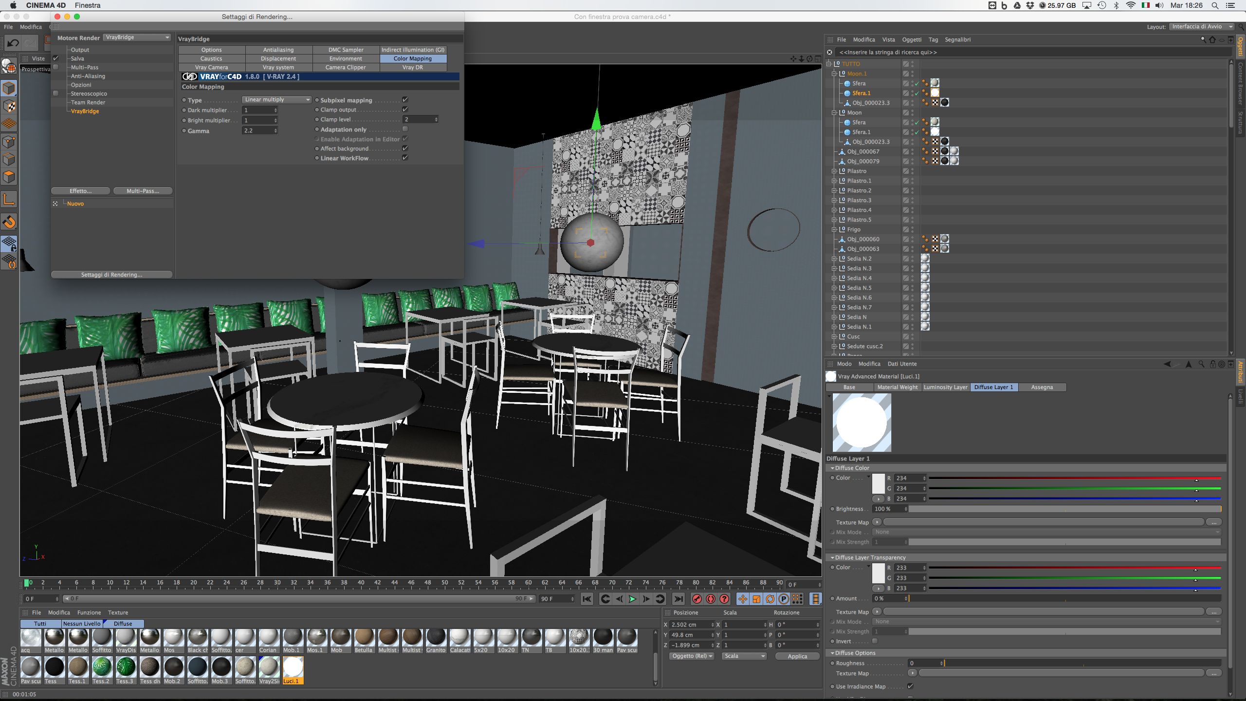Open the Type Linear multiply dropdown
The width and height of the screenshot is (1246, 701).
coord(276,100)
